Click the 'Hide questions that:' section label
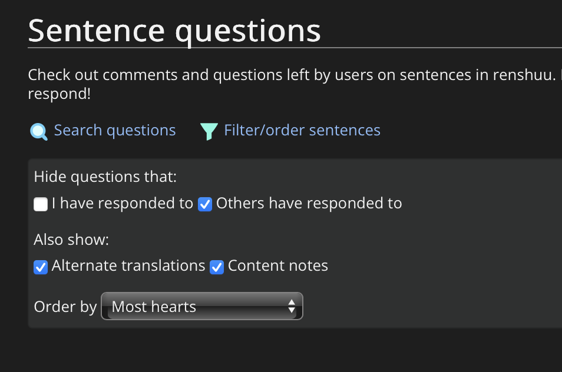The width and height of the screenshot is (562, 372). click(105, 177)
